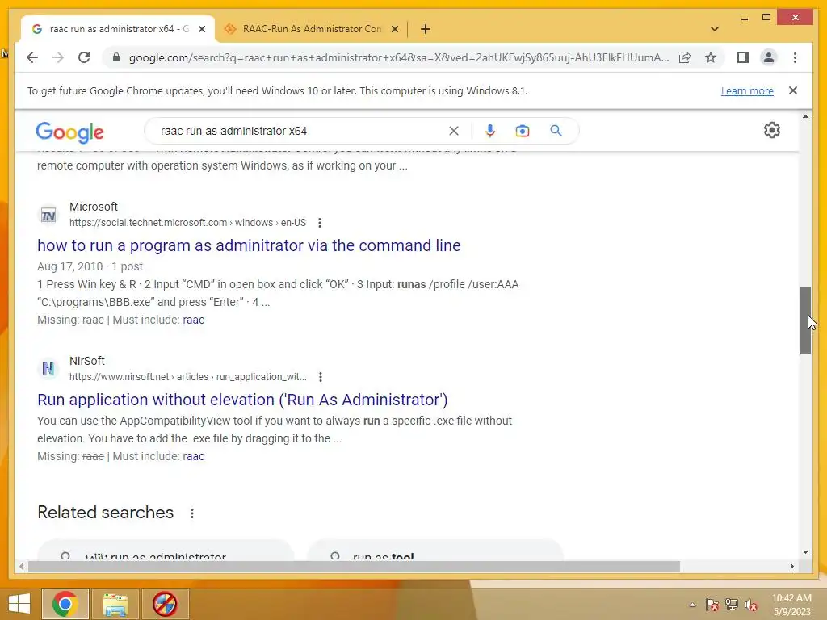Image resolution: width=827 pixels, height=620 pixels.
Task: Open the Learn more link about Chrome updates
Action: pyautogui.click(x=747, y=90)
